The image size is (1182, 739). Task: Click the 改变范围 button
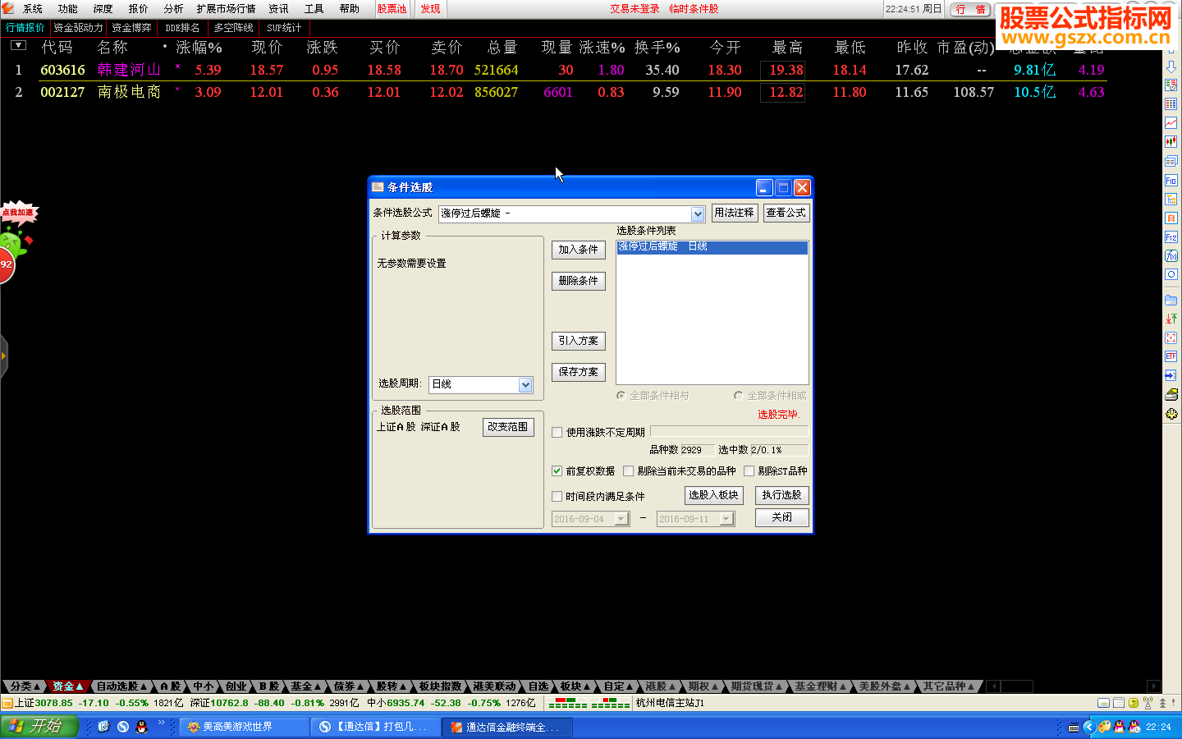(508, 427)
